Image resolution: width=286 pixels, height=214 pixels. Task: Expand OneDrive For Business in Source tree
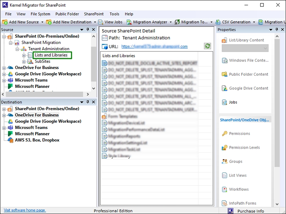click(x=4, y=68)
